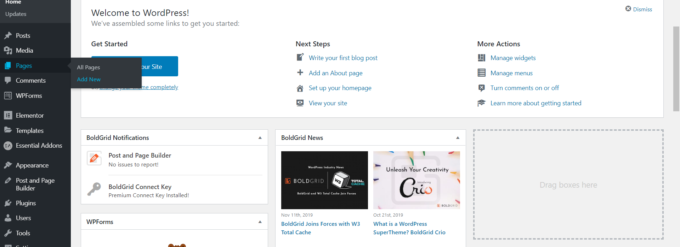This screenshot has height=247, width=680.
Task: Open All Pages from the Pages flyout
Action: pyautogui.click(x=89, y=67)
